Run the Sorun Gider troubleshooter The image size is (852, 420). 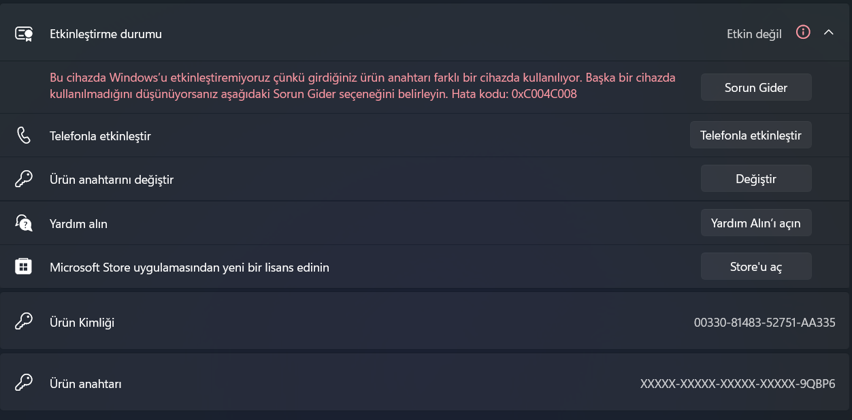(756, 87)
